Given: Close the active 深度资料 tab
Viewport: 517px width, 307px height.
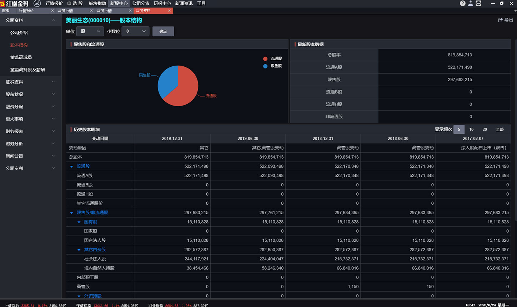Looking at the screenshot, I should pyautogui.click(x=169, y=11).
